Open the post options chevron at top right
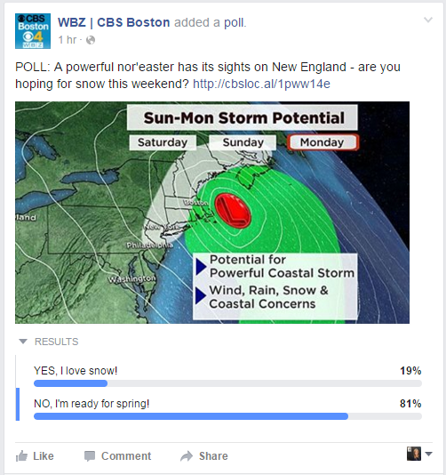The image size is (446, 475). (428, 20)
